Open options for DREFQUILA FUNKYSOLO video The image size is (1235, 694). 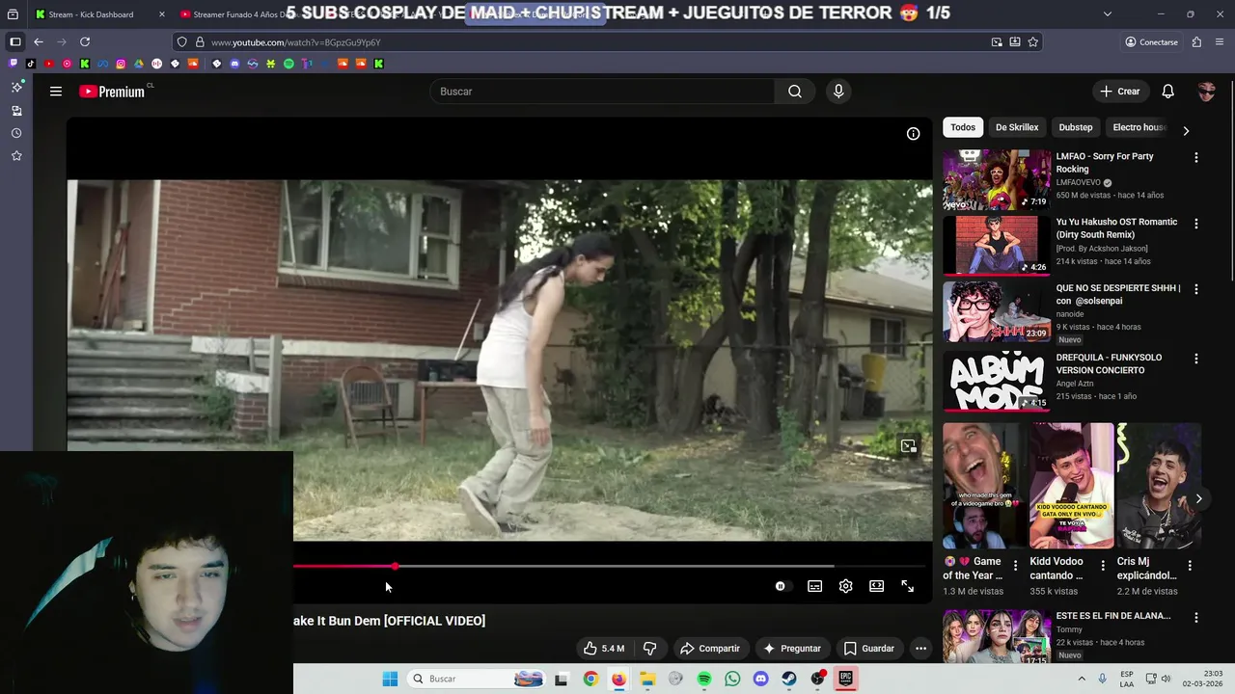[x=1196, y=359]
